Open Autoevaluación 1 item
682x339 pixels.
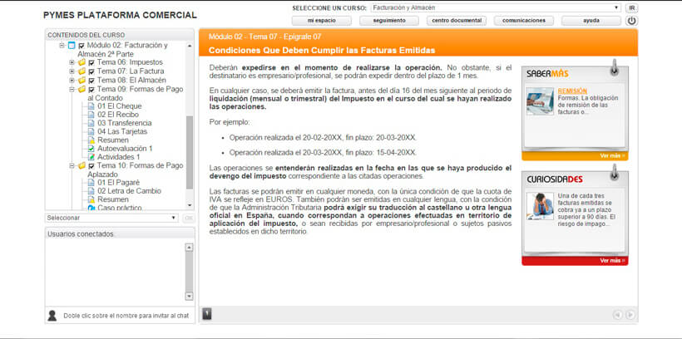tap(125, 149)
